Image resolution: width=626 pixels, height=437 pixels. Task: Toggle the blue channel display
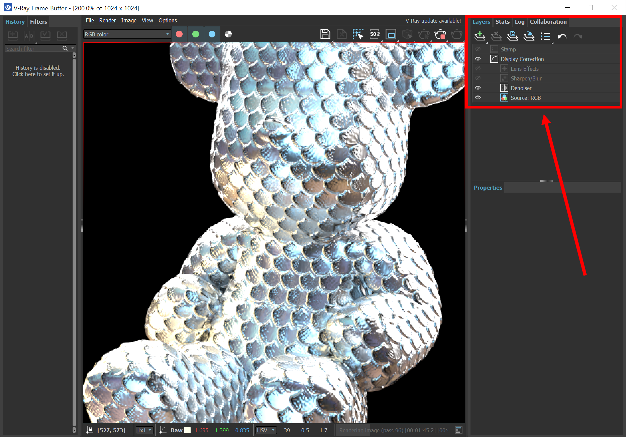[212, 34]
